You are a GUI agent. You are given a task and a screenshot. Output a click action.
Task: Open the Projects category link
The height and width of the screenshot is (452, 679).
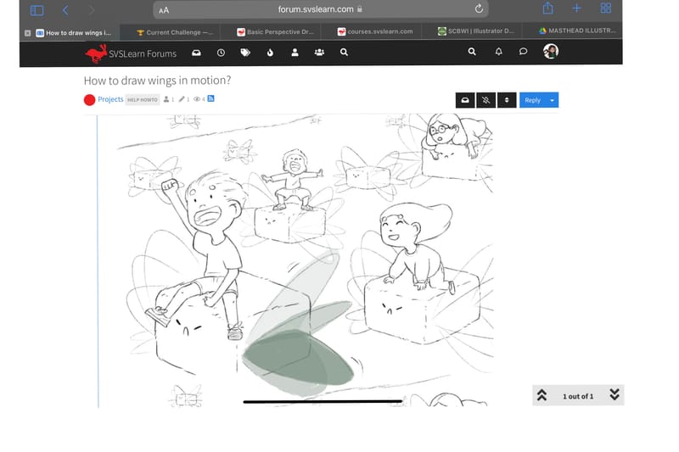point(110,99)
